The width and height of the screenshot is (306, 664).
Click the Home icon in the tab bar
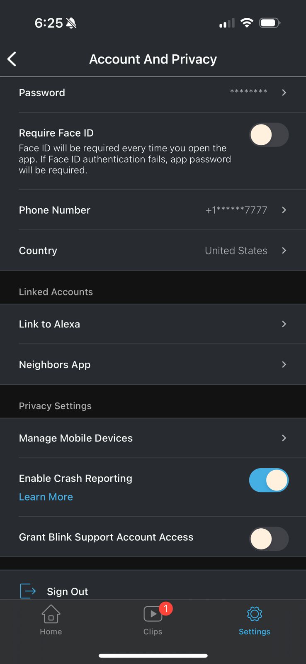pyautogui.click(x=51, y=614)
